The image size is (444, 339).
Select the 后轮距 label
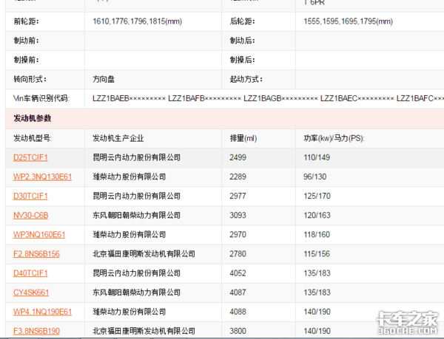point(243,21)
